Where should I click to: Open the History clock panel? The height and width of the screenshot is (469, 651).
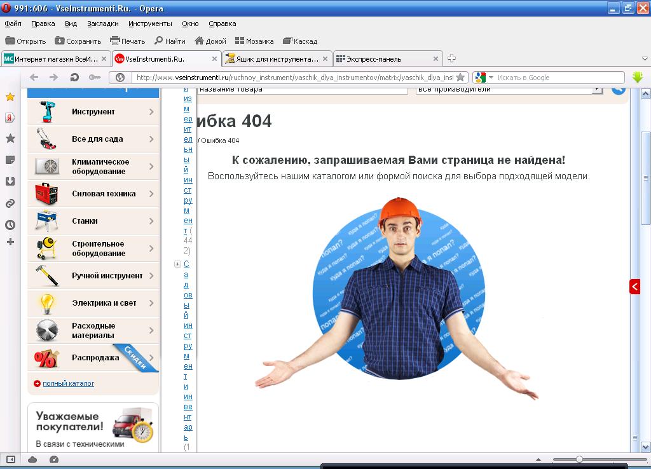point(10,225)
